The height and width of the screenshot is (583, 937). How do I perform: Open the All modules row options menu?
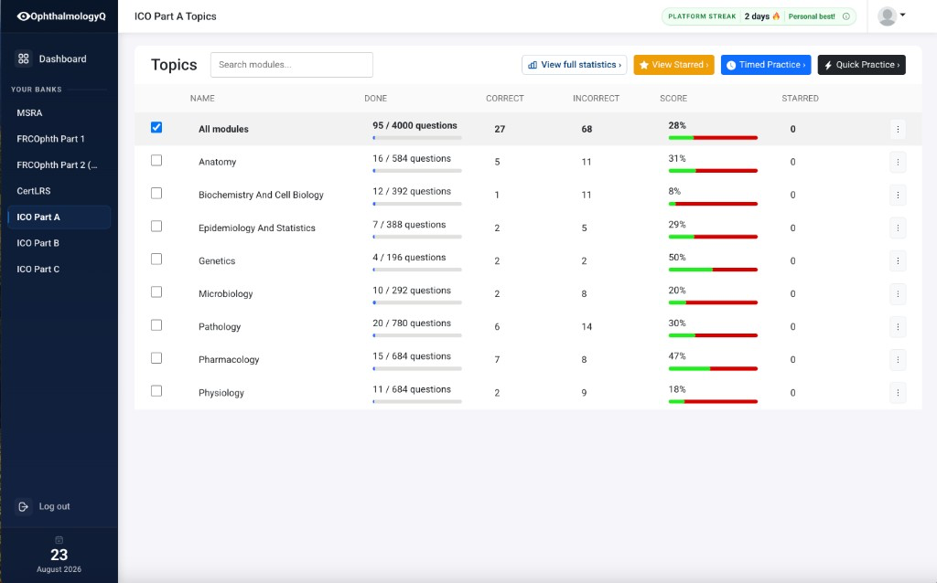[x=898, y=129]
